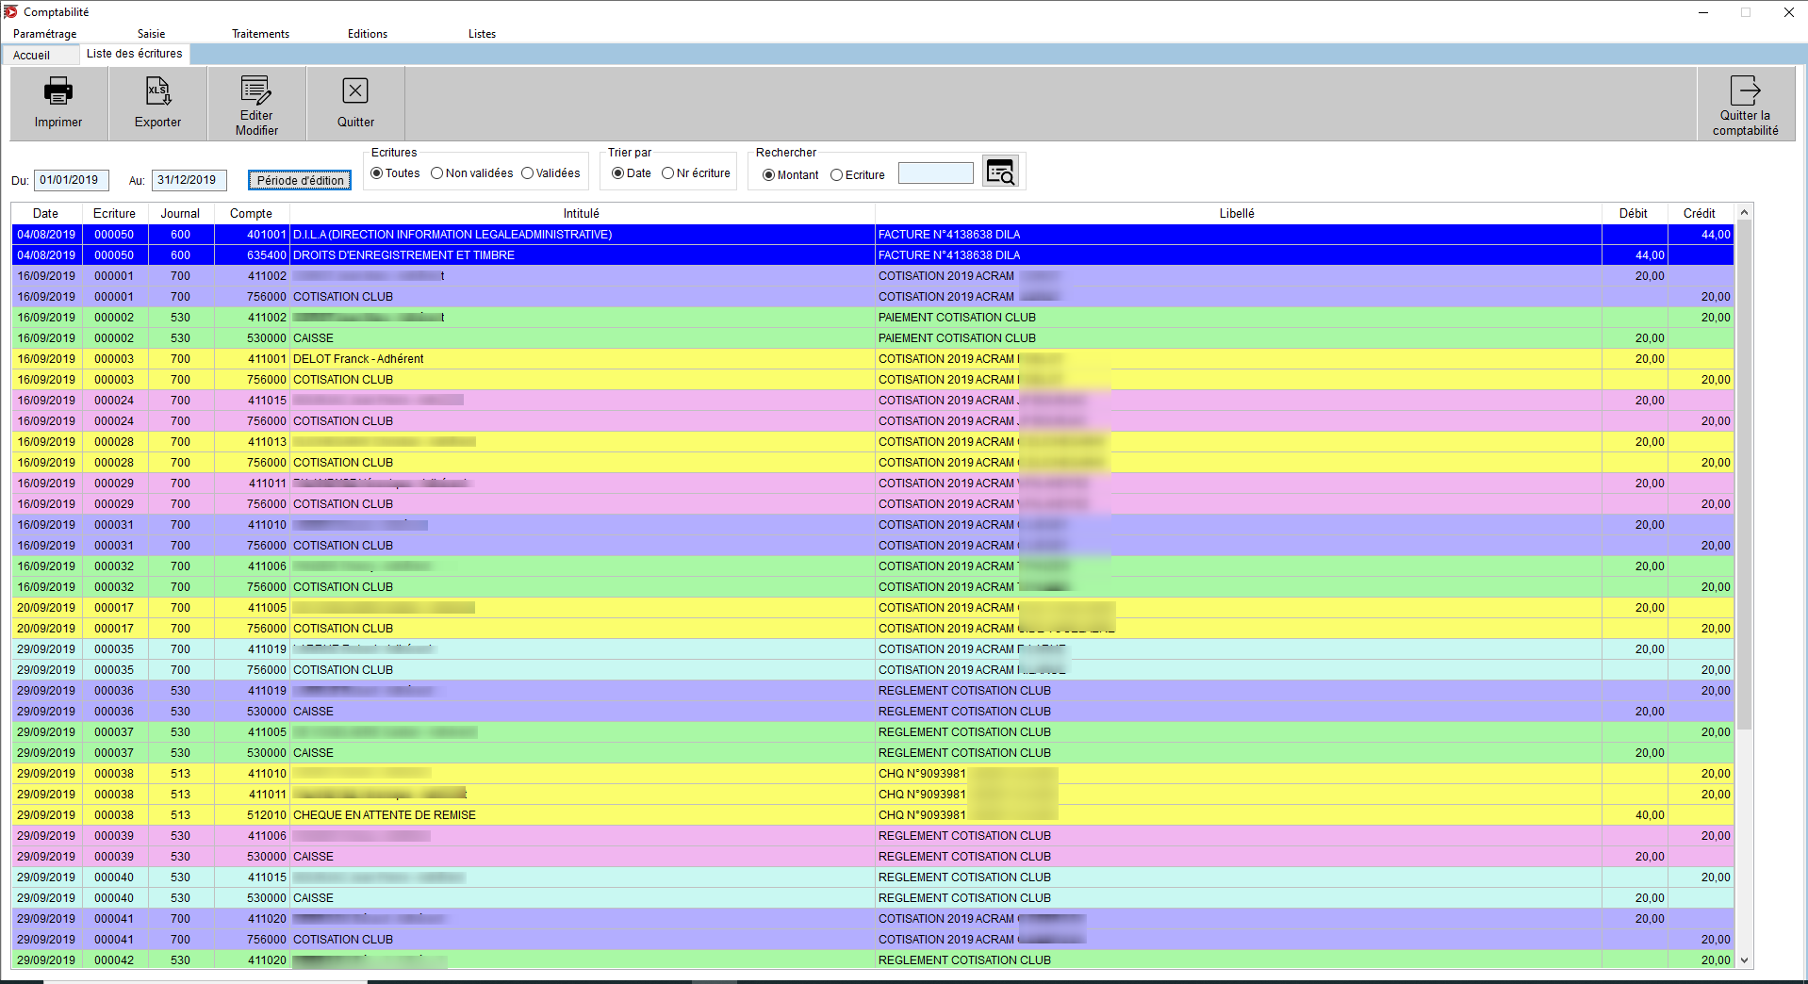Select CHEQUE EN ATTENTE DE REMISE row
This screenshot has width=1808, height=984.
coord(873,815)
